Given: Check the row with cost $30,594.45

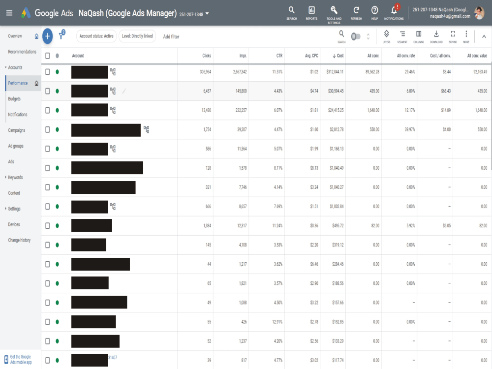Looking at the screenshot, I should pyautogui.click(x=47, y=91).
